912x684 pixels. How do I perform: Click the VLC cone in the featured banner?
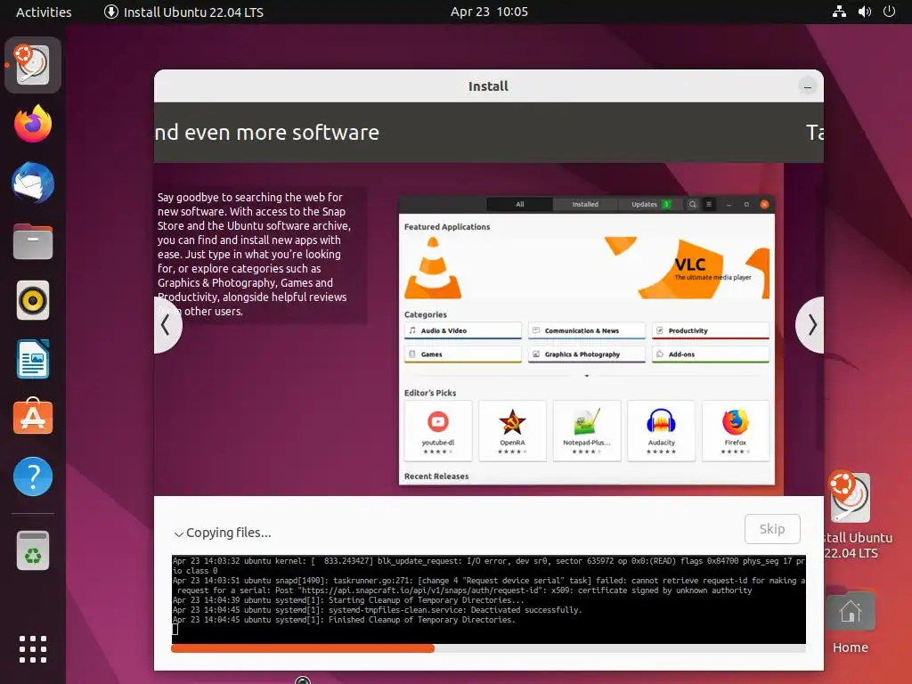point(433,268)
